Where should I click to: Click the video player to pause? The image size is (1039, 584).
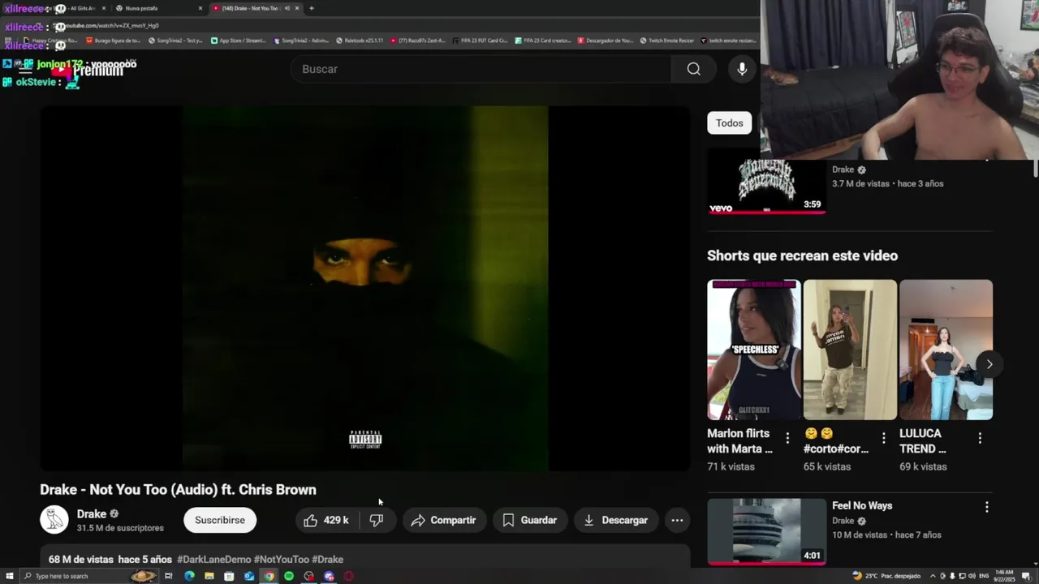pyautogui.click(x=365, y=288)
